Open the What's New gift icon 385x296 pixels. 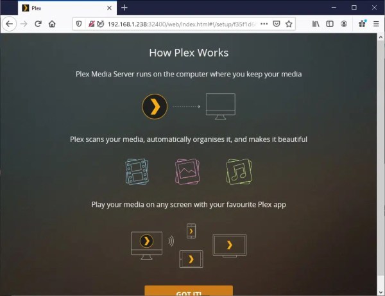[362, 24]
